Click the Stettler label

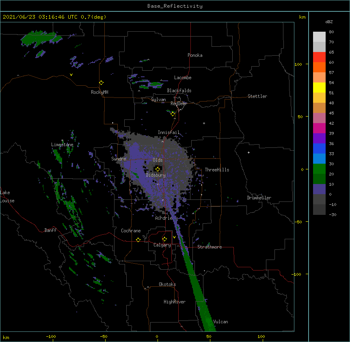click(x=257, y=96)
